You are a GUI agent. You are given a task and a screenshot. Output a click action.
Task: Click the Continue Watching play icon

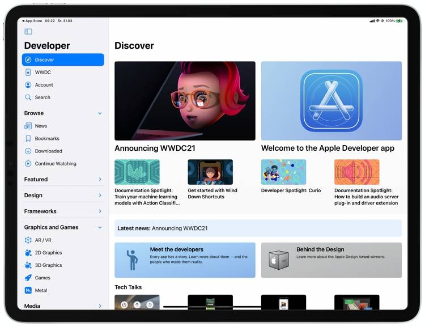[28, 163]
